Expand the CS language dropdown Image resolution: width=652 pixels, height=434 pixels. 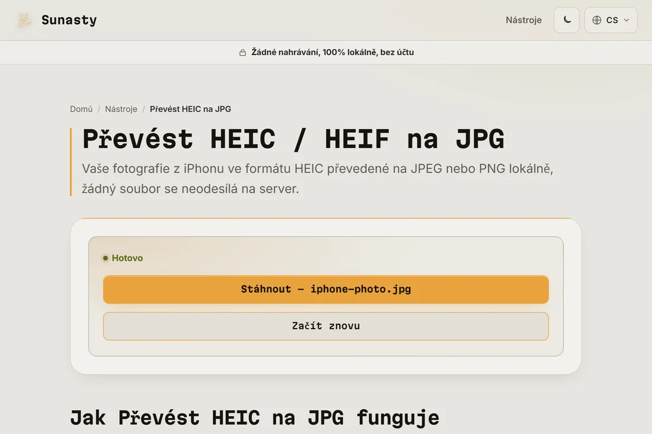pyautogui.click(x=611, y=20)
